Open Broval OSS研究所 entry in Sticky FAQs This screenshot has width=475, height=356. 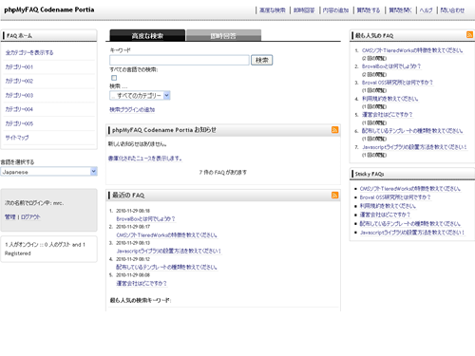pyautogui.click(x=395, y=197)
